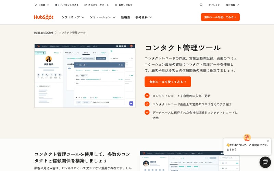Open the second CRM screenshot image
274x171 pixels.
190,161
